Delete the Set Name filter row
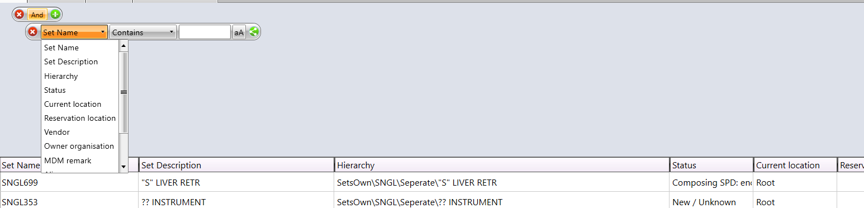Image resolution: width=864 pixels, height=208 pixels. coord(33,32)
